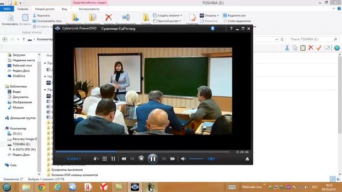This screenshot has width=342, height=192.
Task: Go up one folder level in Explorer
Action: coord(24,39)
